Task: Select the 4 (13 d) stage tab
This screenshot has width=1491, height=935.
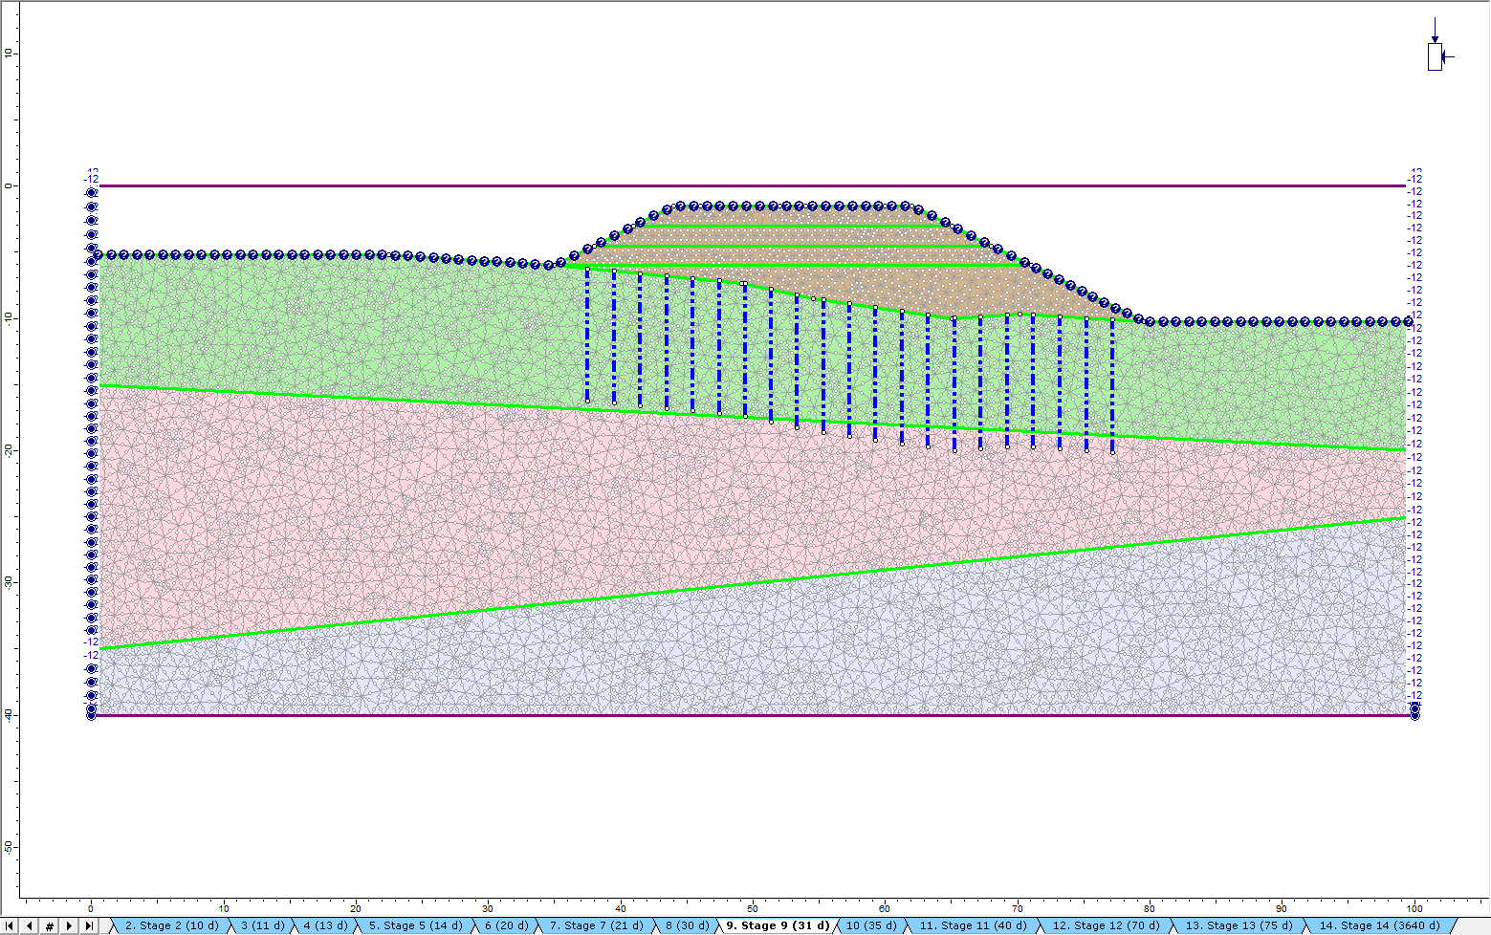Action: pos(325,925)
